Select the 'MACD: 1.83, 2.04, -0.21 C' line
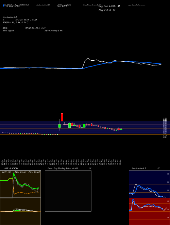 (15, 22)
